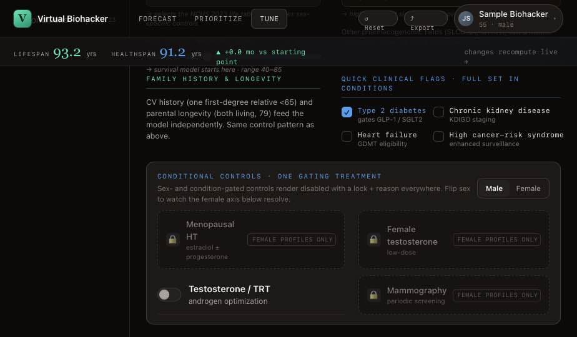Image resolution: width=577 pixels, height=337 pixels.
Task: Click the lock icon beside Female testosterone
Action: click(373, 240)
